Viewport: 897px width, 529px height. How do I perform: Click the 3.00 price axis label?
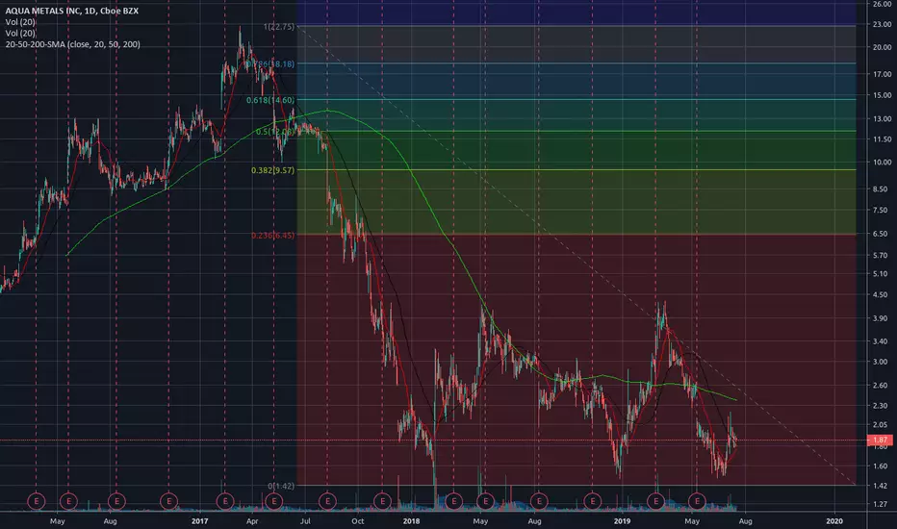pos(881,362)
